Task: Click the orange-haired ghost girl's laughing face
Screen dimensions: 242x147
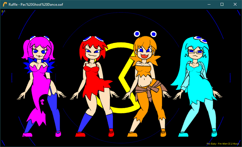Action: [x=145, y=52]
